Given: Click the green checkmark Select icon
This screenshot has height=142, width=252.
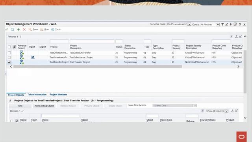Looking at the screenshot, I should click(6, 30).
